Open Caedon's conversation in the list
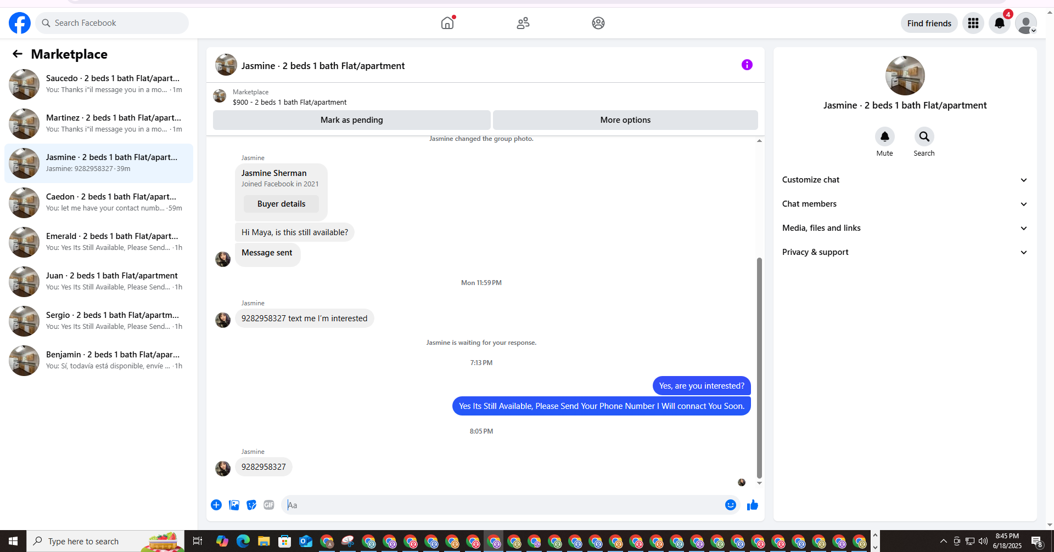This screenshot has height=552, width=1054. 99,203
